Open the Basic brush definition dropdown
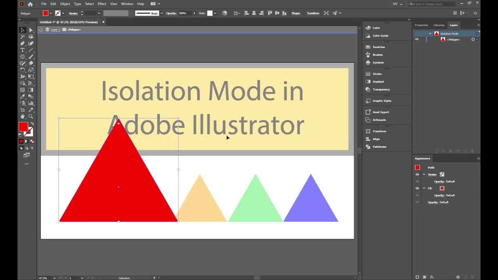The height and width of the screenshot is (280, 498). (x=161, y=13)
